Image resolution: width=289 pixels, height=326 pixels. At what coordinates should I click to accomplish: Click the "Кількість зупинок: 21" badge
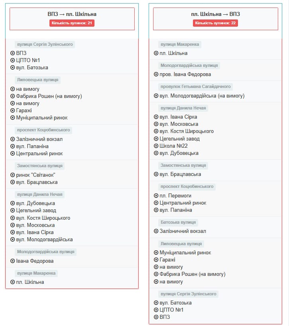tap(72, 23)
